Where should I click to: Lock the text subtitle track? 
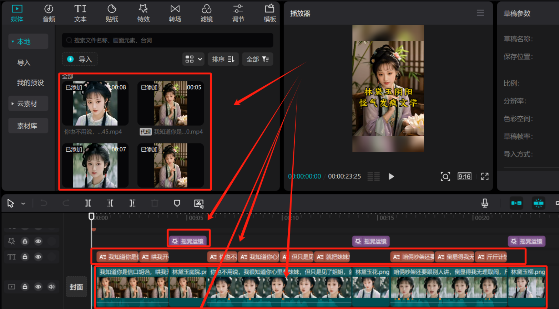(x=25, y=257)
